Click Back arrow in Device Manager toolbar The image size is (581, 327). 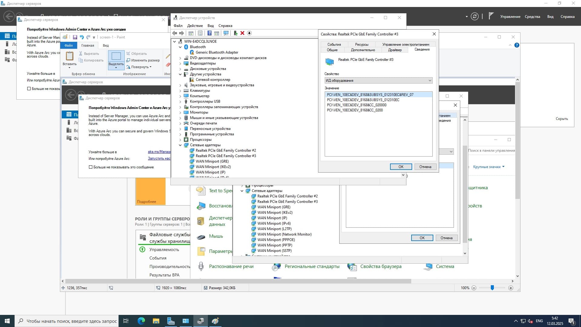click(x=175, y=33)
